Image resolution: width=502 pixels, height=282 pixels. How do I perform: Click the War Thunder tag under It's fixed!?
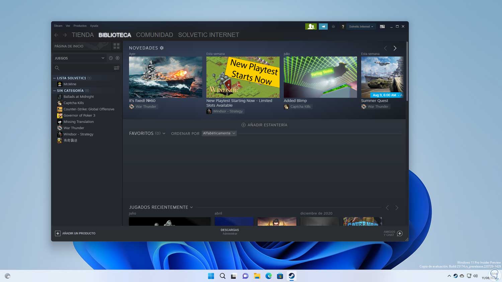click(143, 107)
